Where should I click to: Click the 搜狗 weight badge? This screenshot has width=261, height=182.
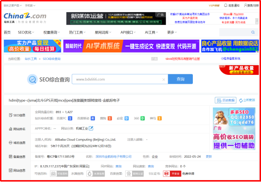click(110, 118)
